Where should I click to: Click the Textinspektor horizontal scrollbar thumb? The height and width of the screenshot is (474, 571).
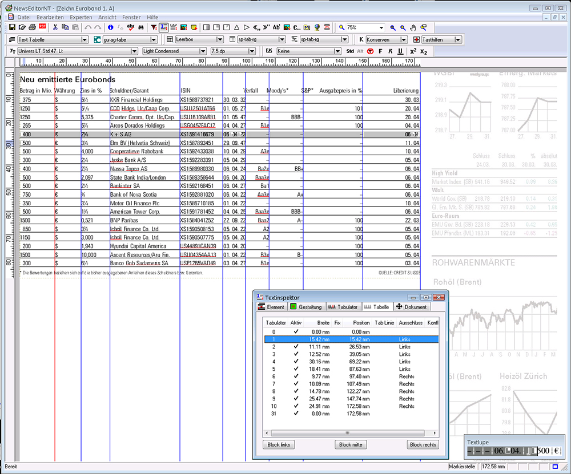click(348, 433)
